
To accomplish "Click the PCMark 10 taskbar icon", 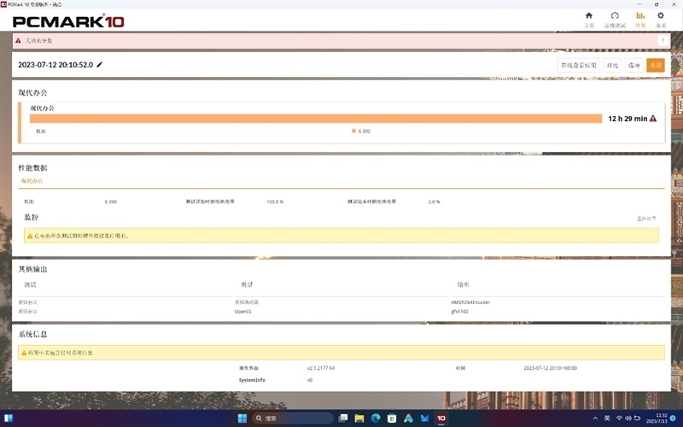I will pos(441,418).
